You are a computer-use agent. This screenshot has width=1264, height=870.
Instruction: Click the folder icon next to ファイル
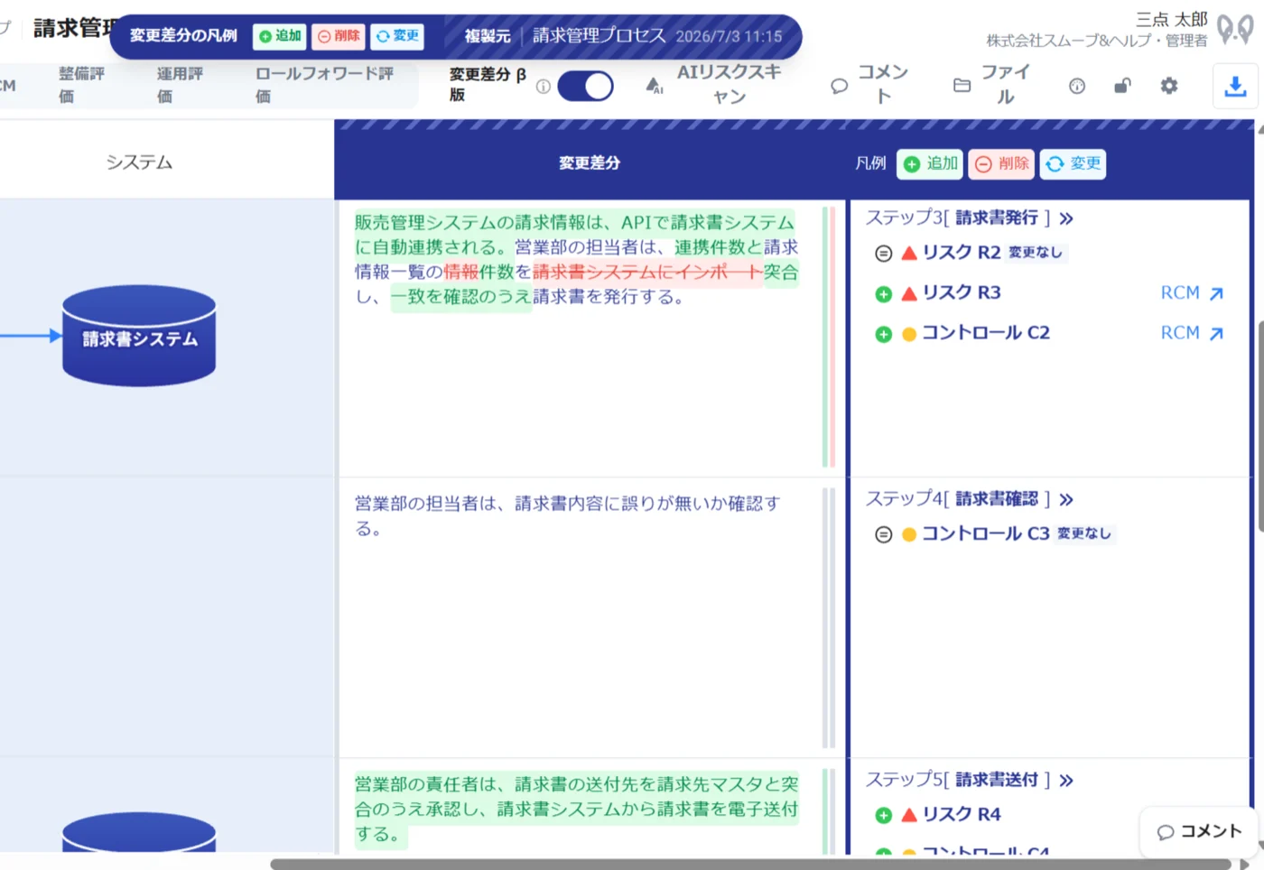pos(962,86)
